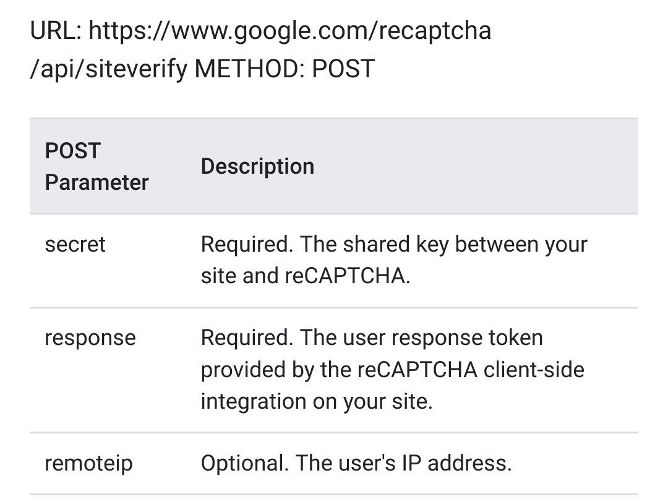Screen dimensions: 668x499
Task: Select the Description column header
Action: (x=257, y=166)
